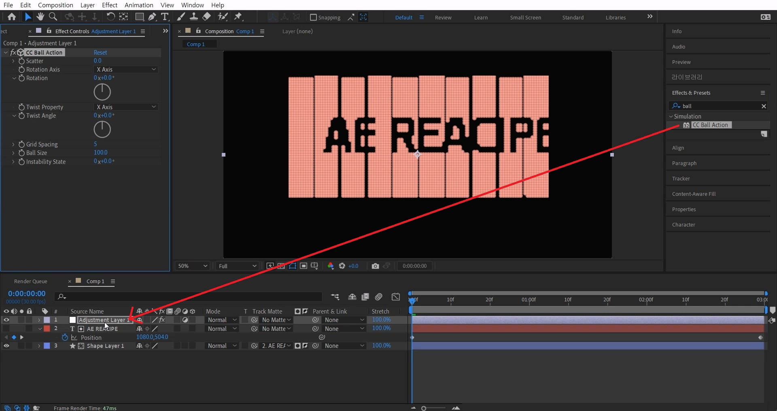Open the Full resolution dropdown

238,266
